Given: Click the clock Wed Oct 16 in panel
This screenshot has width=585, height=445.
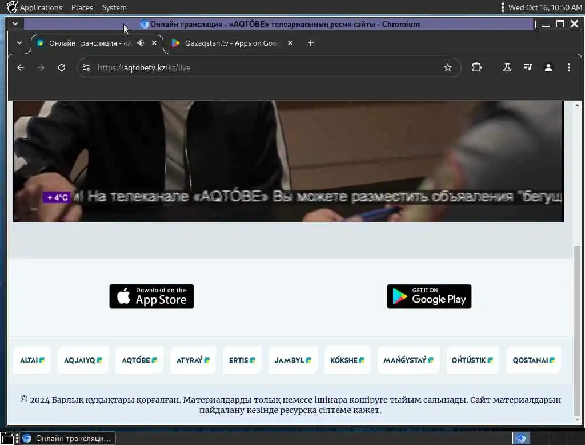Looking at the screenshot, I should (544, 7).
